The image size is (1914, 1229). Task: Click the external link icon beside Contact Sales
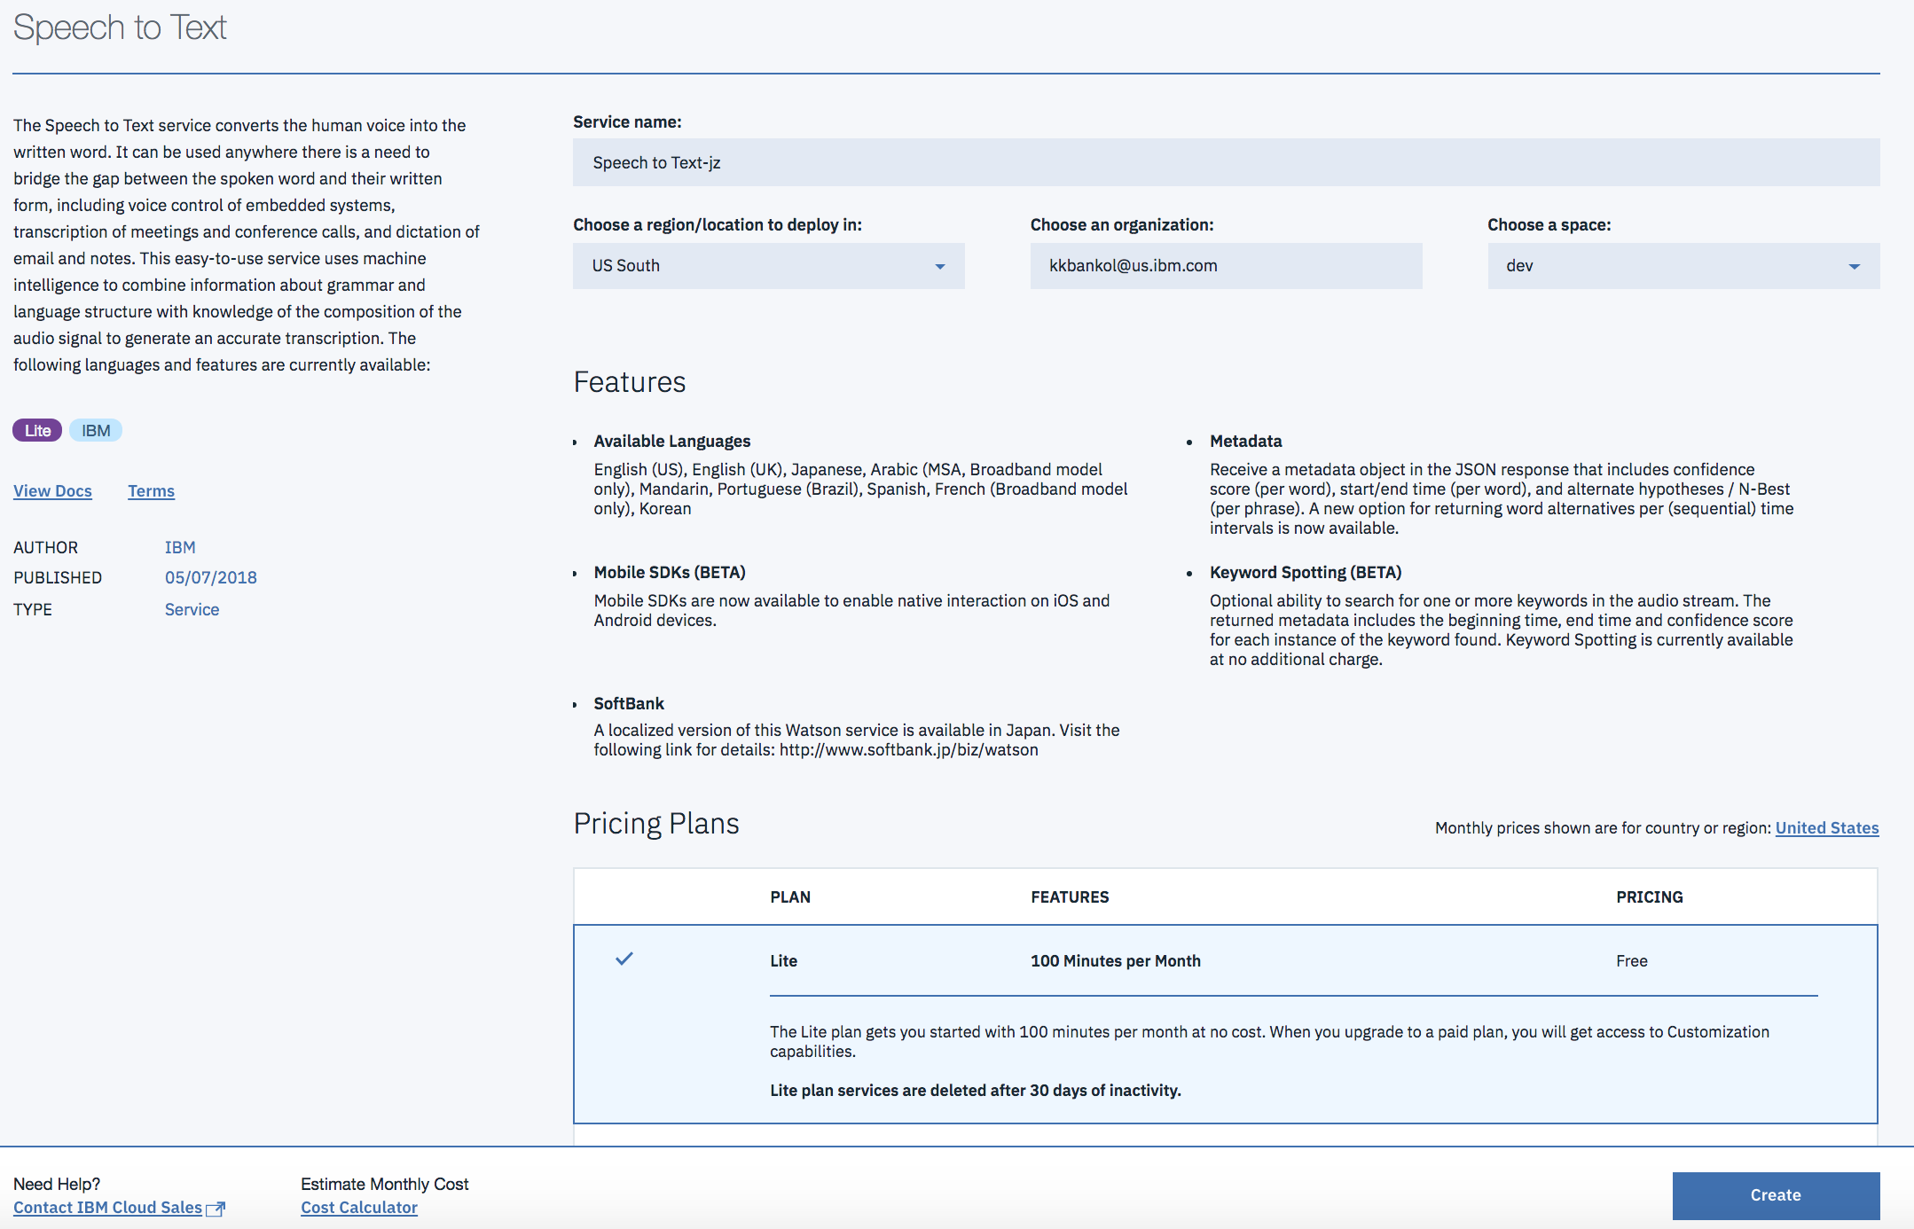pyautogui.click(x=216, y=1209)
